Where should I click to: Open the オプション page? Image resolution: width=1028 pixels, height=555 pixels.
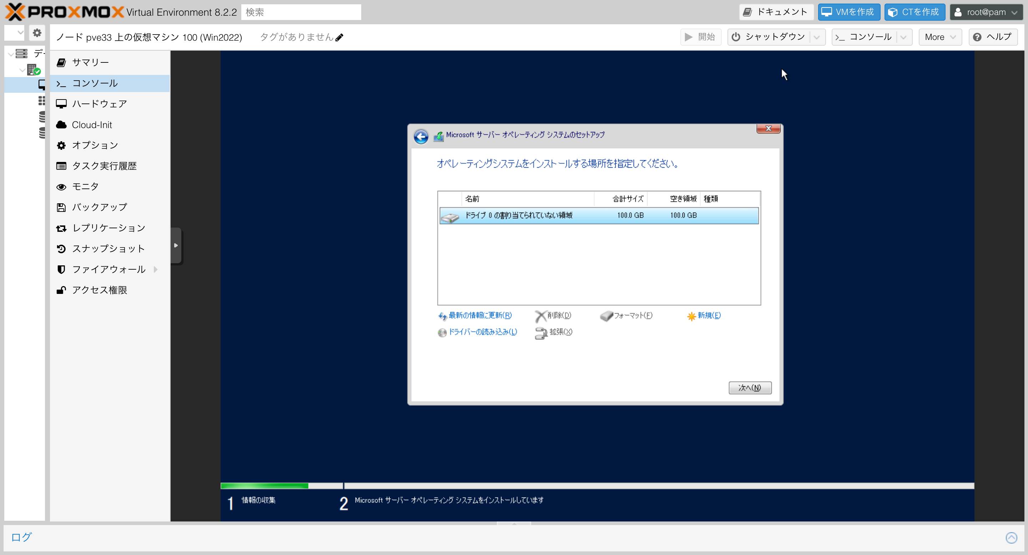point(95,145)
